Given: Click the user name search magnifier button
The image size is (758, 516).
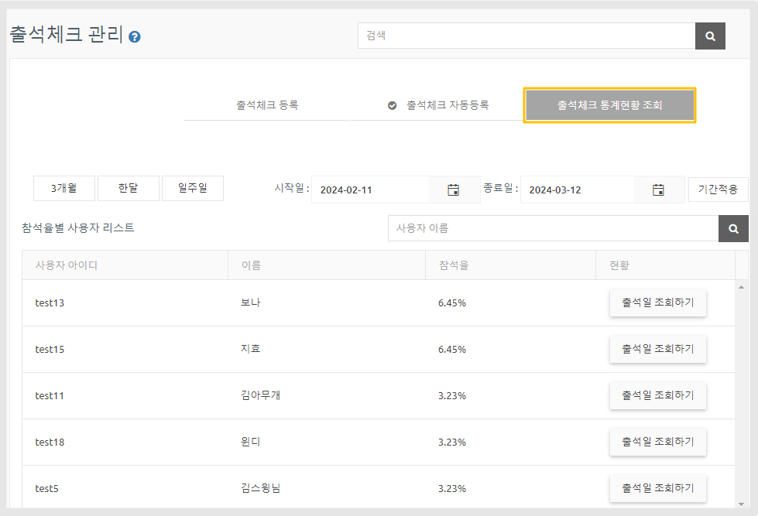Looking at the screenshot, I should pyautogui.click(x=733, y=228).
